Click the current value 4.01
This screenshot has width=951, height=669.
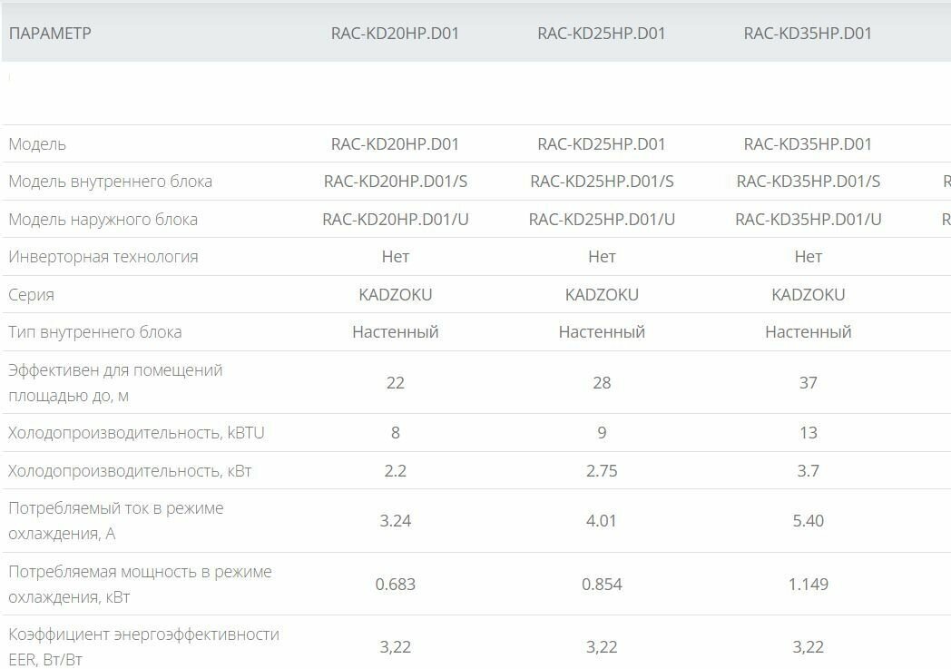point(602,520)
